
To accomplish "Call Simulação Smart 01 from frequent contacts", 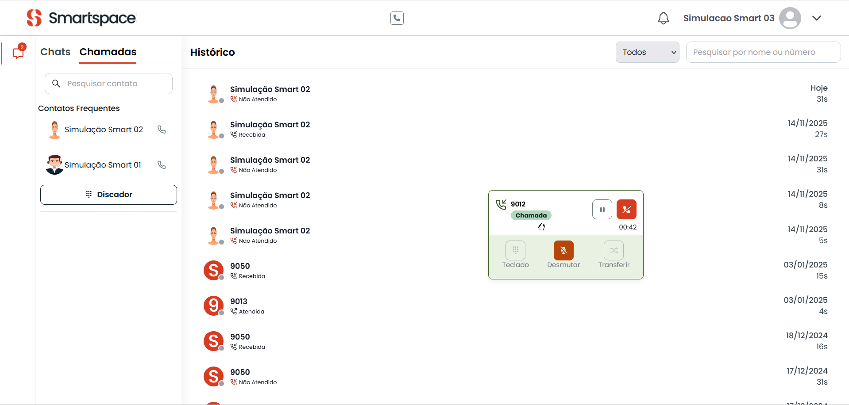I will click(x=162, y=165).
